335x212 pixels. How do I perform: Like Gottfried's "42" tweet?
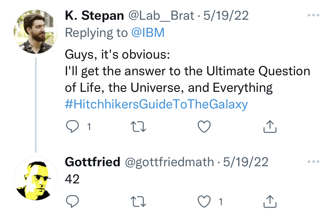click(204, 202)
